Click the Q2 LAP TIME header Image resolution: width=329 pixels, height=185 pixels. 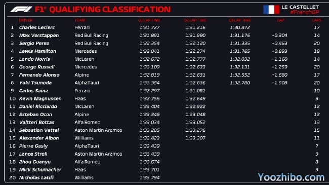click(195, 20)
